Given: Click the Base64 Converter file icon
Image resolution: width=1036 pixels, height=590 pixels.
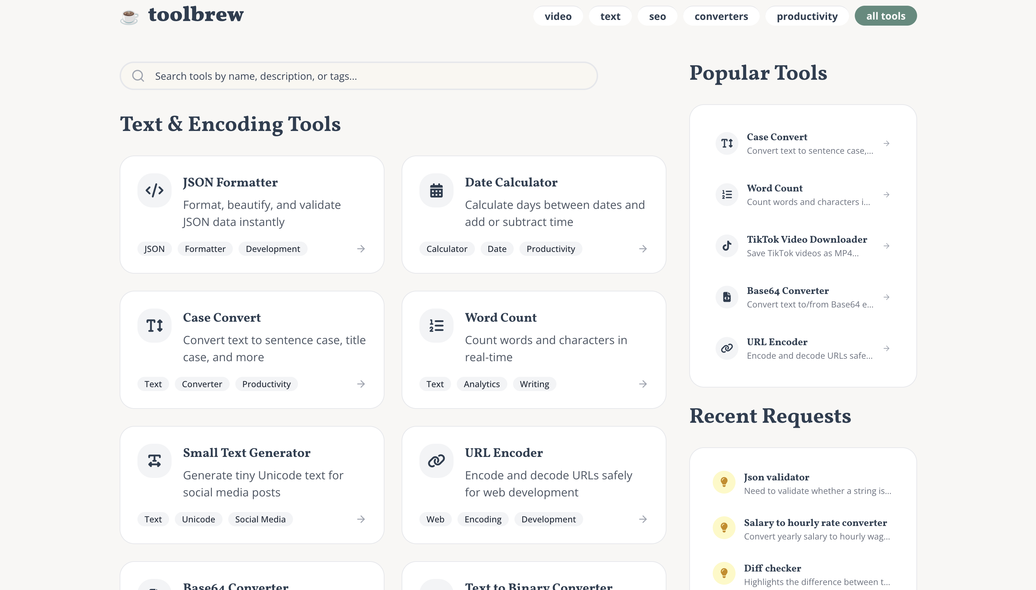Looking at the screenshot, I should (726, 297).
